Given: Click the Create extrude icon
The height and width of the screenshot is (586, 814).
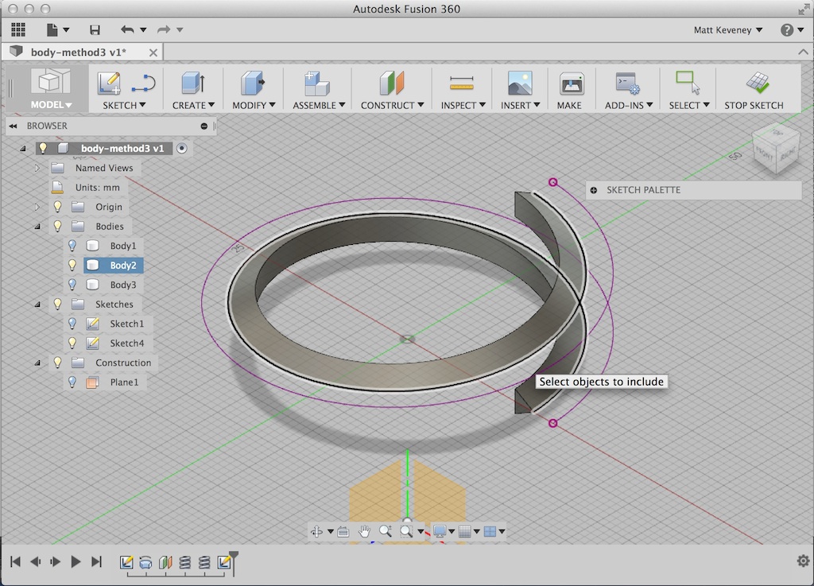Looking at the screenshot, I should tap(193, 83).
